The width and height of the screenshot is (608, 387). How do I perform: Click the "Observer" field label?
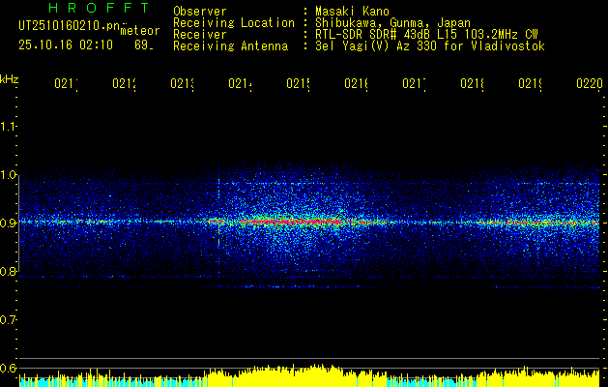click(x=200, y=12)
